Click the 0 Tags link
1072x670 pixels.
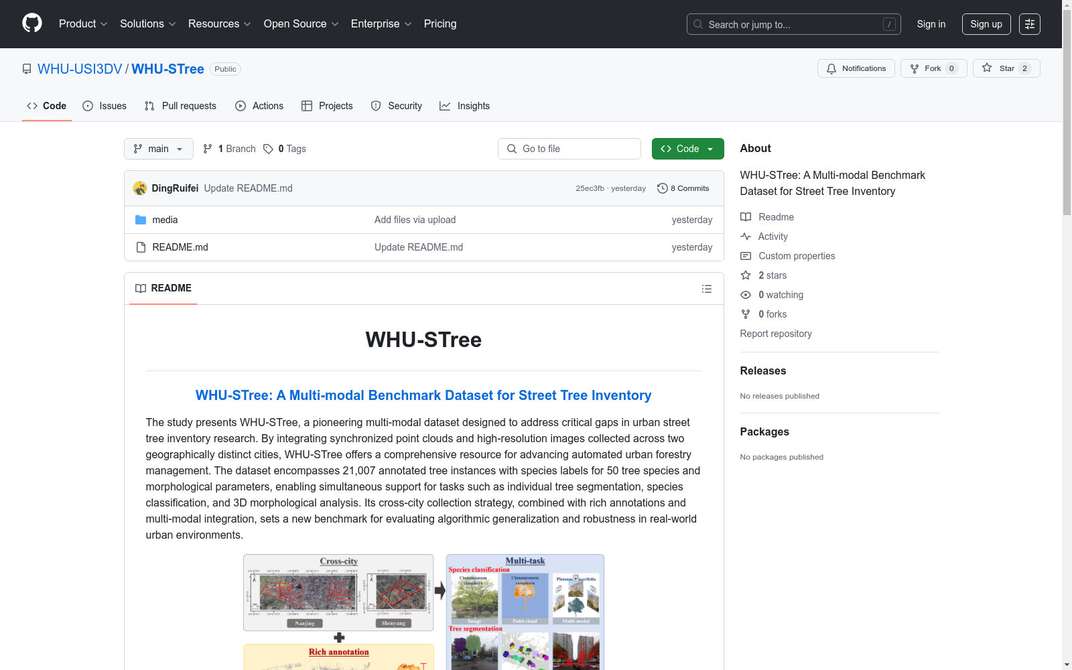(285, 149)
